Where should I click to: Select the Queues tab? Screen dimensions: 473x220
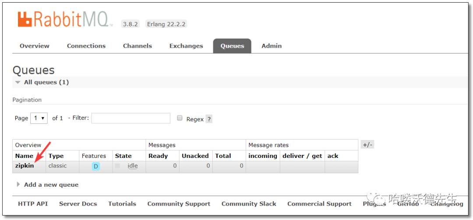[232, 46]
